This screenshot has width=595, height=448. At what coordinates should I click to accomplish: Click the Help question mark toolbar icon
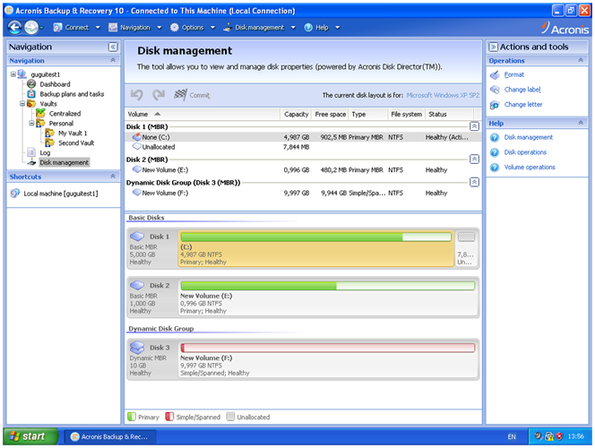coord(308,27)
